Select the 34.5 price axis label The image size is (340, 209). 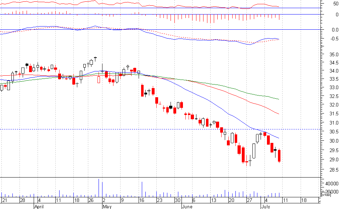point(334,63)
